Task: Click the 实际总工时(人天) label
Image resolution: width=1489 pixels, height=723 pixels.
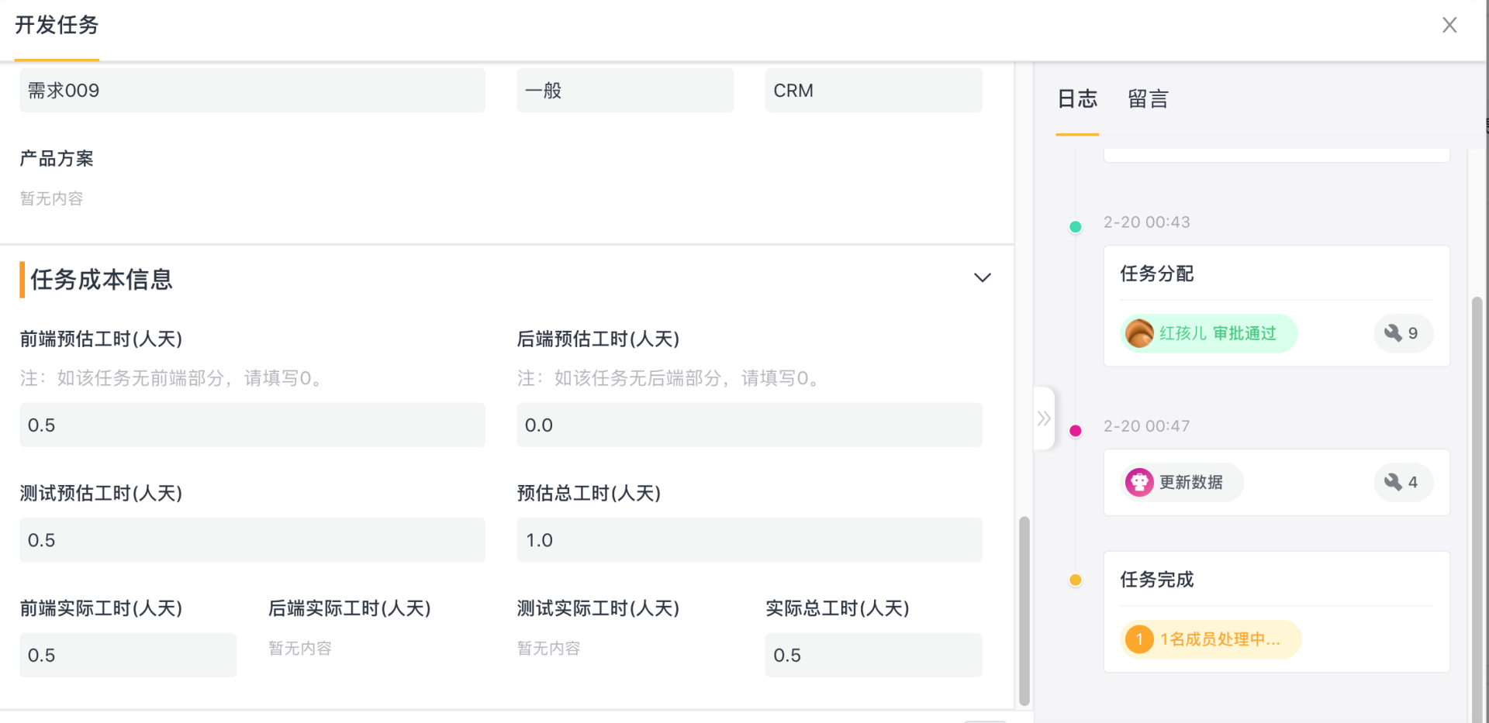Action: click(x=838, y=608)
